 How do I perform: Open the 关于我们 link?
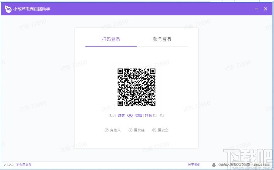coord(194,165)
